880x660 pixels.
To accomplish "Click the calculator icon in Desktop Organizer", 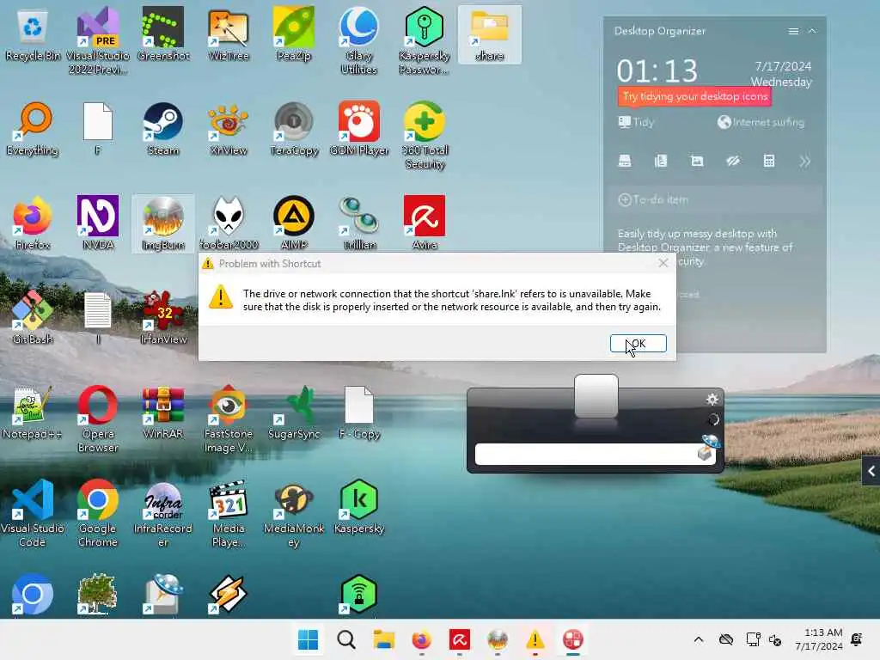I will click(x=769, y=161).
